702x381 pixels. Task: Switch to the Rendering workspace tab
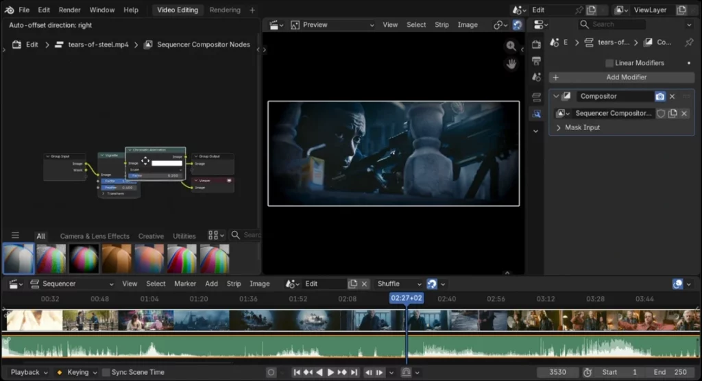click(x=225, y=10)
